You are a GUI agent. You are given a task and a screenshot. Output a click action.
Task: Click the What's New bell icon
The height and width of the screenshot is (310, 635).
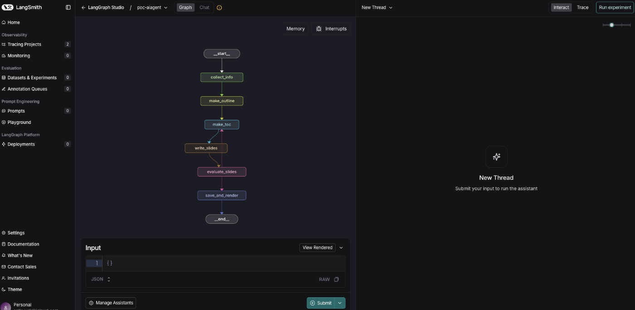point(4,256)
